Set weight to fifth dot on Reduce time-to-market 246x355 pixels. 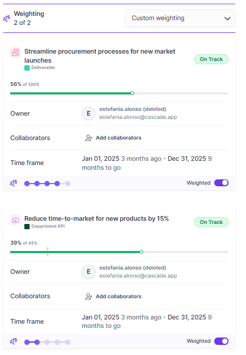(68, 342)
